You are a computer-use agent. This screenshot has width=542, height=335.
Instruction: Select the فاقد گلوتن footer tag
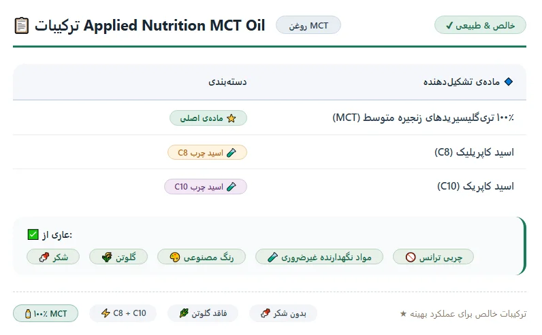203,313
